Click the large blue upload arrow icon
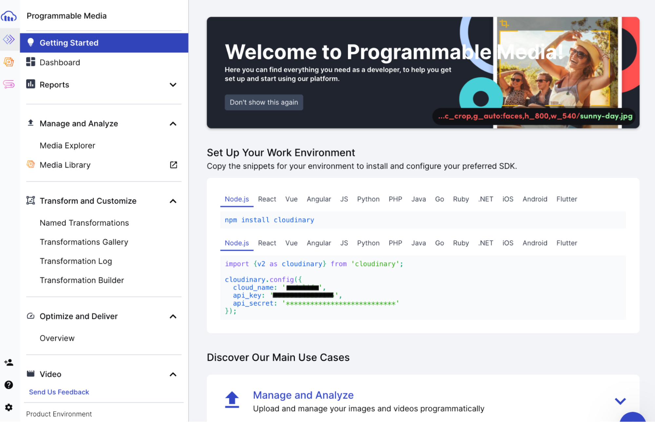Image resolution: width=655 pixels, height=422 pixels. pyautogui.click(x=232, y=400)
